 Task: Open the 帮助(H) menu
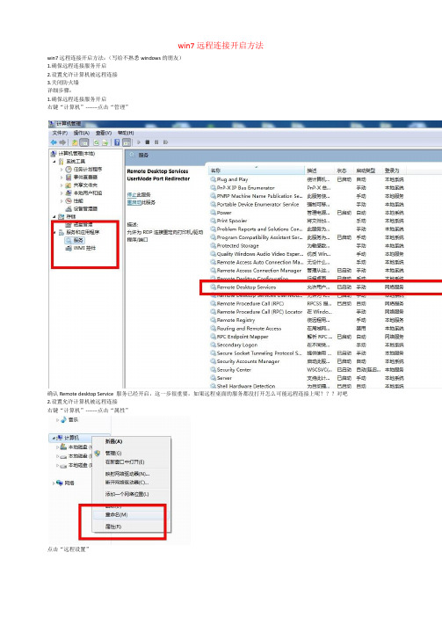(126, 133)
